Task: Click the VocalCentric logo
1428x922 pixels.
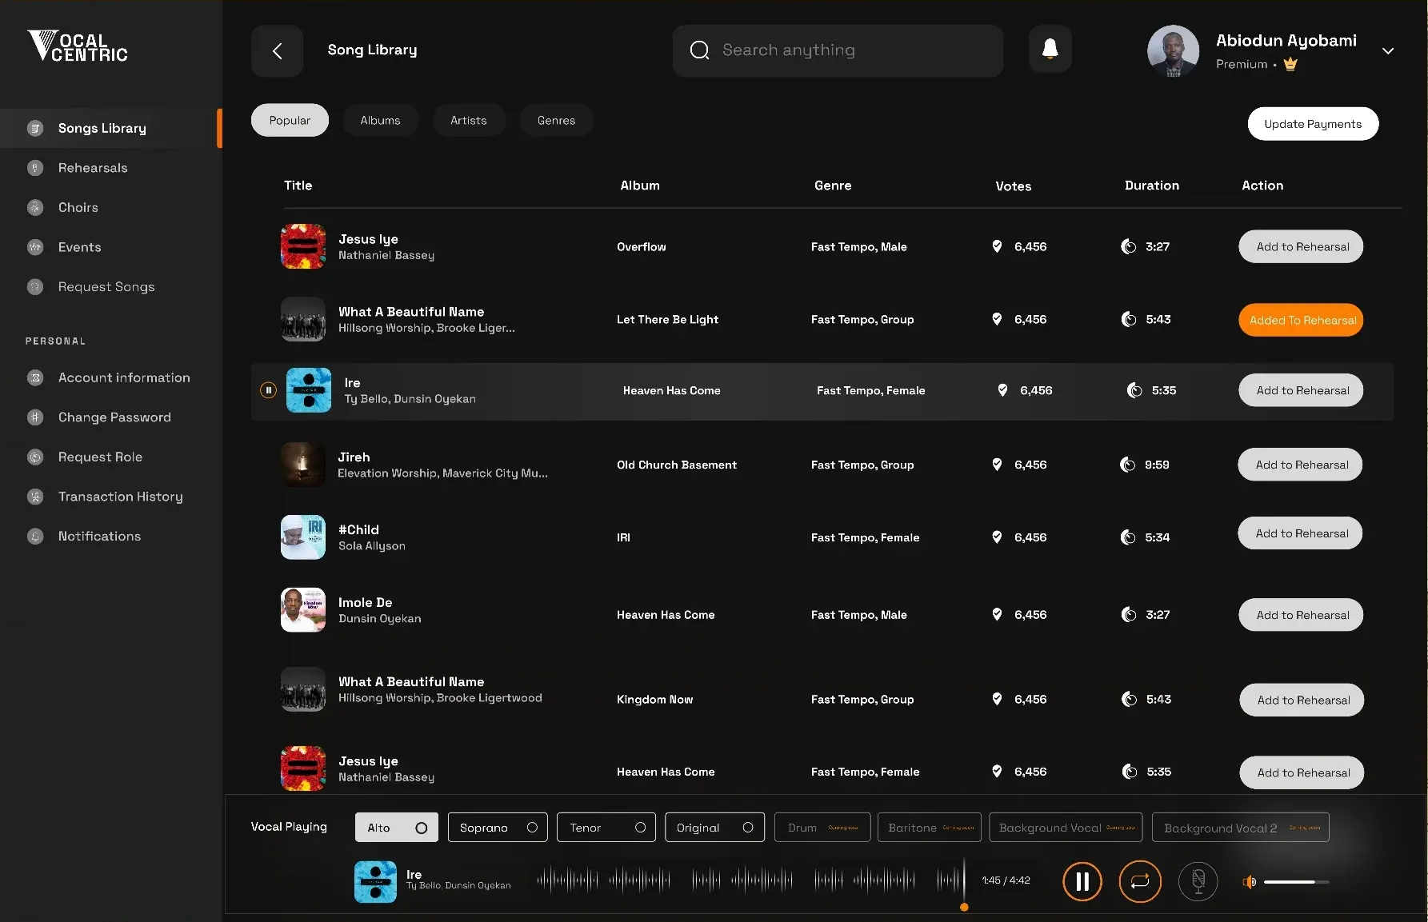Action: click(x=78, y=46)
